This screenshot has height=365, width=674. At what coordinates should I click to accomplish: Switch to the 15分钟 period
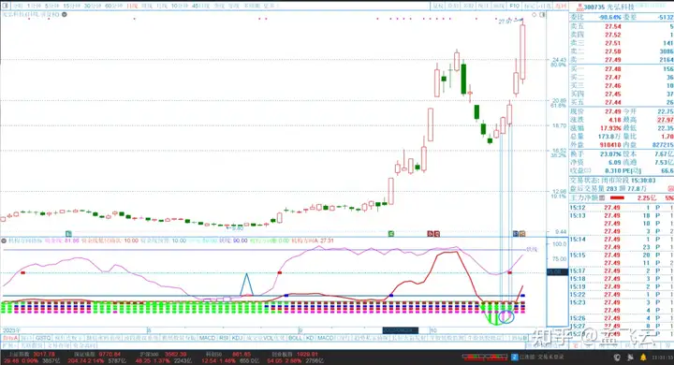71,6
